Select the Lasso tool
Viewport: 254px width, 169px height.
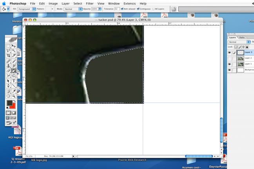(x=8, y=51)
